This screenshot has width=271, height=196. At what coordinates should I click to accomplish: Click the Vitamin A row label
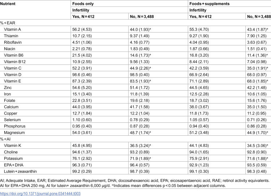pos(12,29)
